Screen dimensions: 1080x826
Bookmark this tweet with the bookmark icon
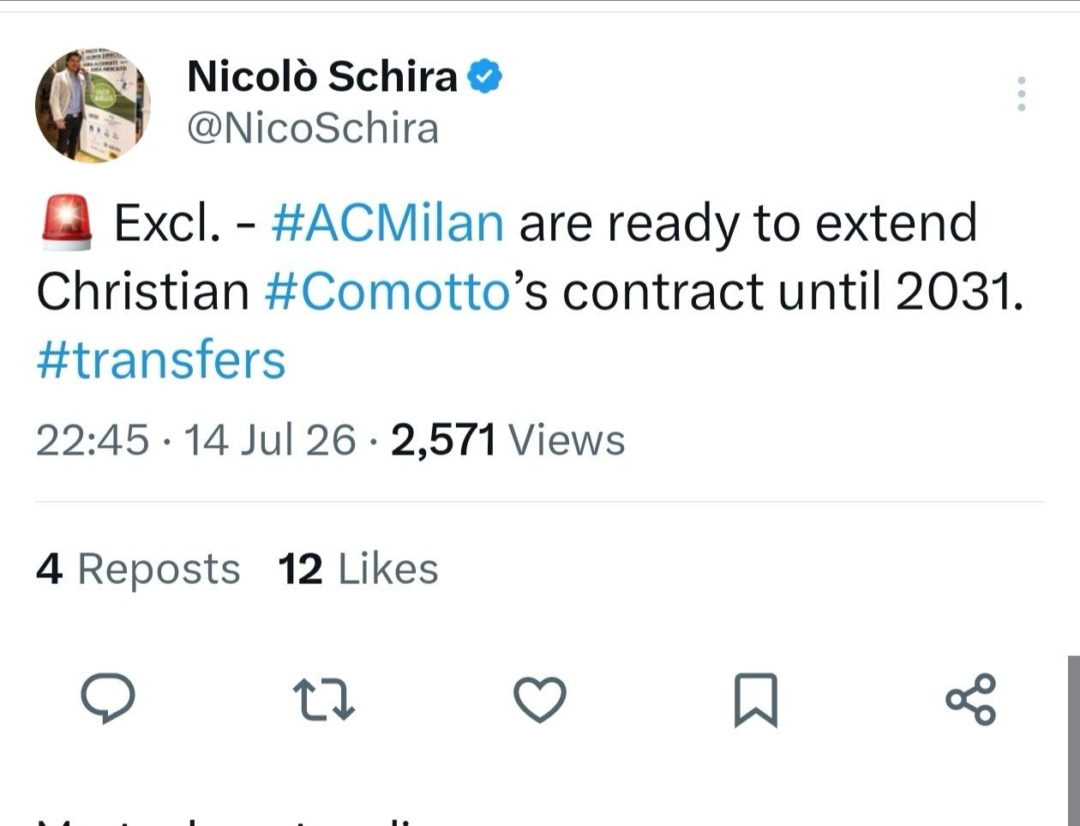click(x=756, y=700)
